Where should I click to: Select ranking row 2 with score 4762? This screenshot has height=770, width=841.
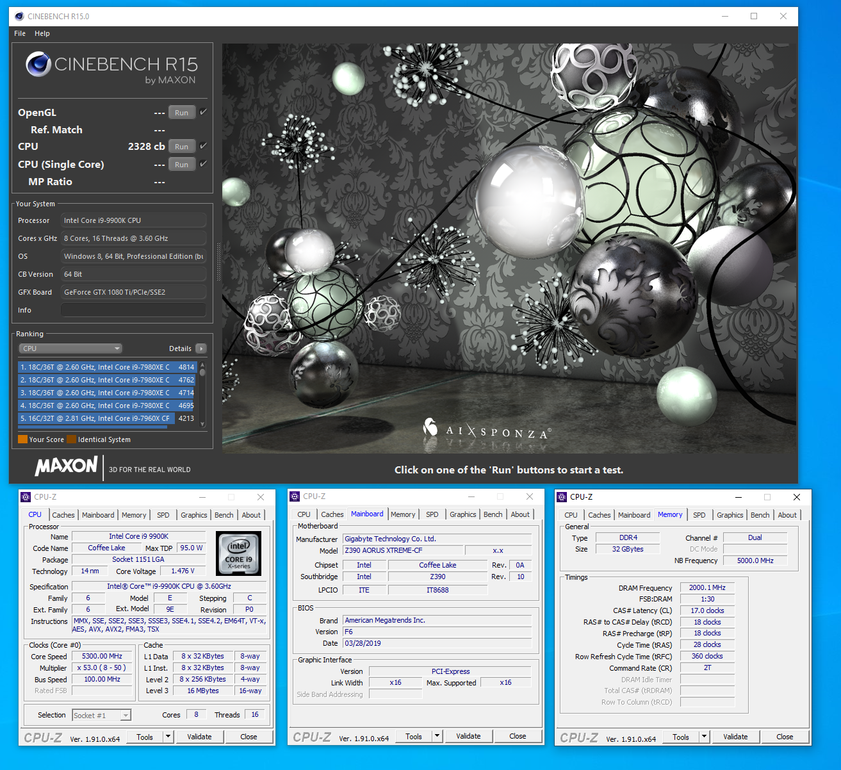(107, 380)
